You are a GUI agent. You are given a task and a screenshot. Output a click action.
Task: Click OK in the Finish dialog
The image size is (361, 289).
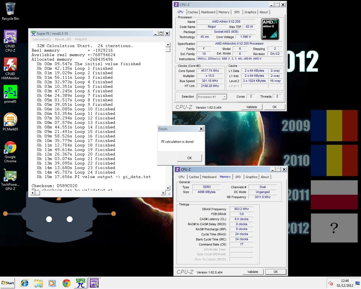click(190, 158)
